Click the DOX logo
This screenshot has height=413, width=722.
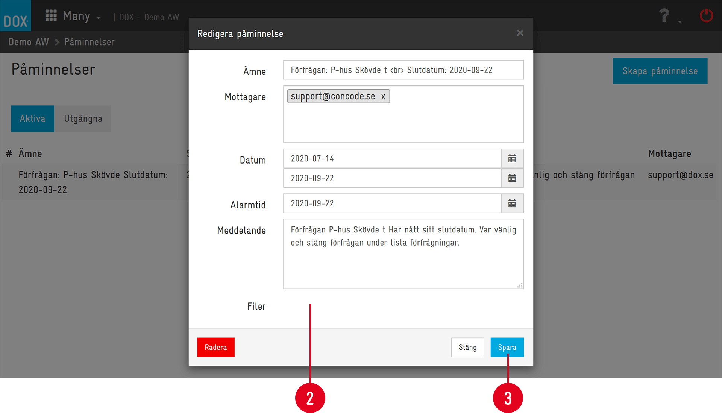pos(15,16)
